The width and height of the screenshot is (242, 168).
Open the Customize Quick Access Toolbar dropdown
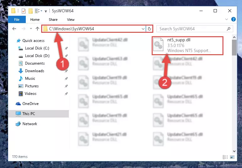pyautogui.click(x=46, y=11)
